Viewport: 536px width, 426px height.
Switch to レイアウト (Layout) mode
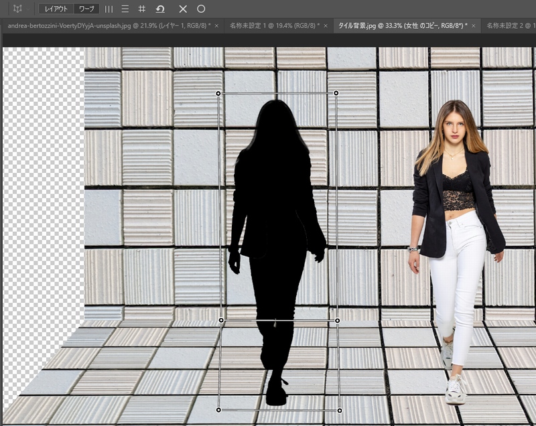55,9
